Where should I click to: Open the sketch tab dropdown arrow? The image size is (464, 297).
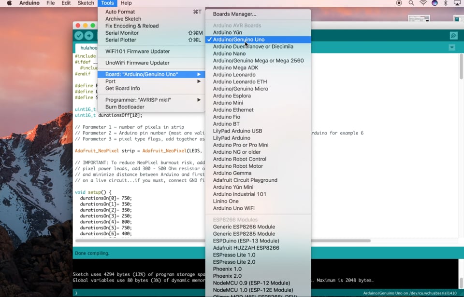click(x=451, y=48)
